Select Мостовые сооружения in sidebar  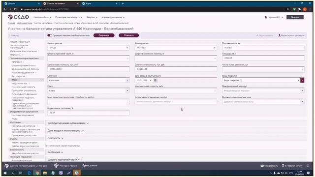(23, 116)
